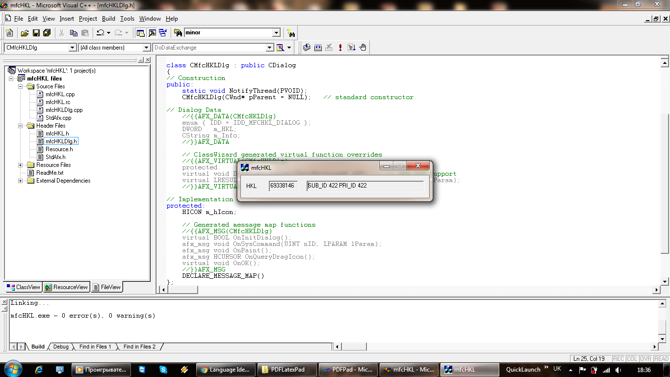Expand the Resource Files folder

pos(21,165)
